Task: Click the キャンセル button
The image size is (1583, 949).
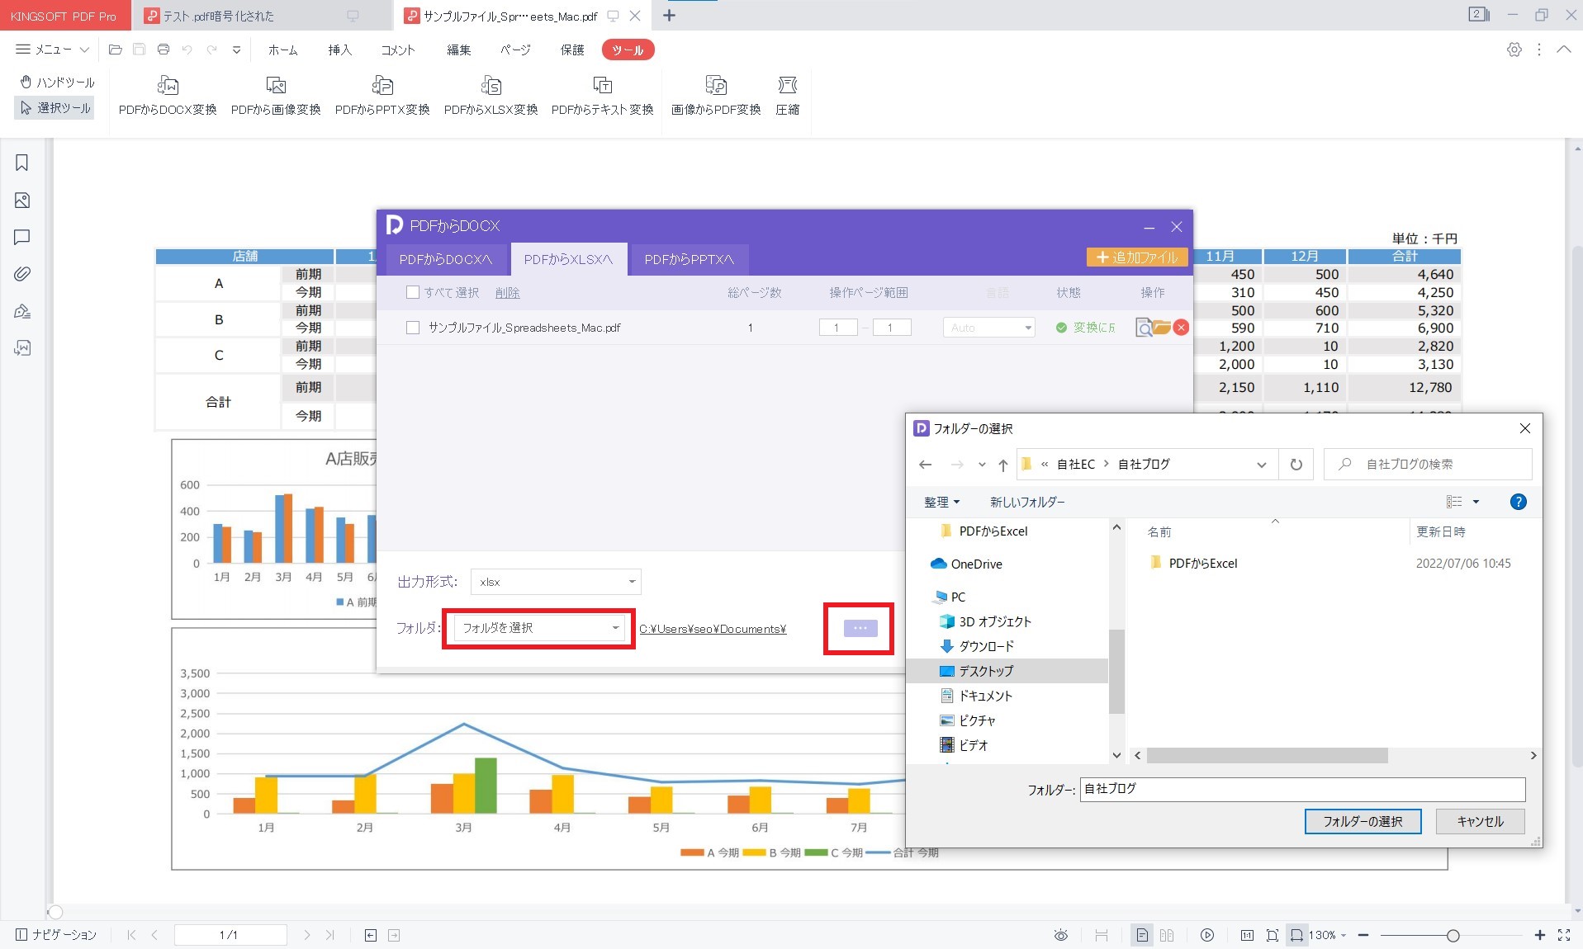Action: (1480, 821)
